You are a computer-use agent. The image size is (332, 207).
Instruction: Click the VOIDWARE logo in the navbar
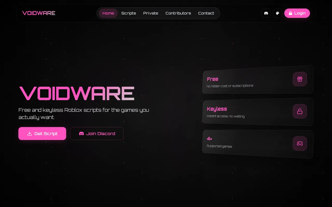click(39, 13)
